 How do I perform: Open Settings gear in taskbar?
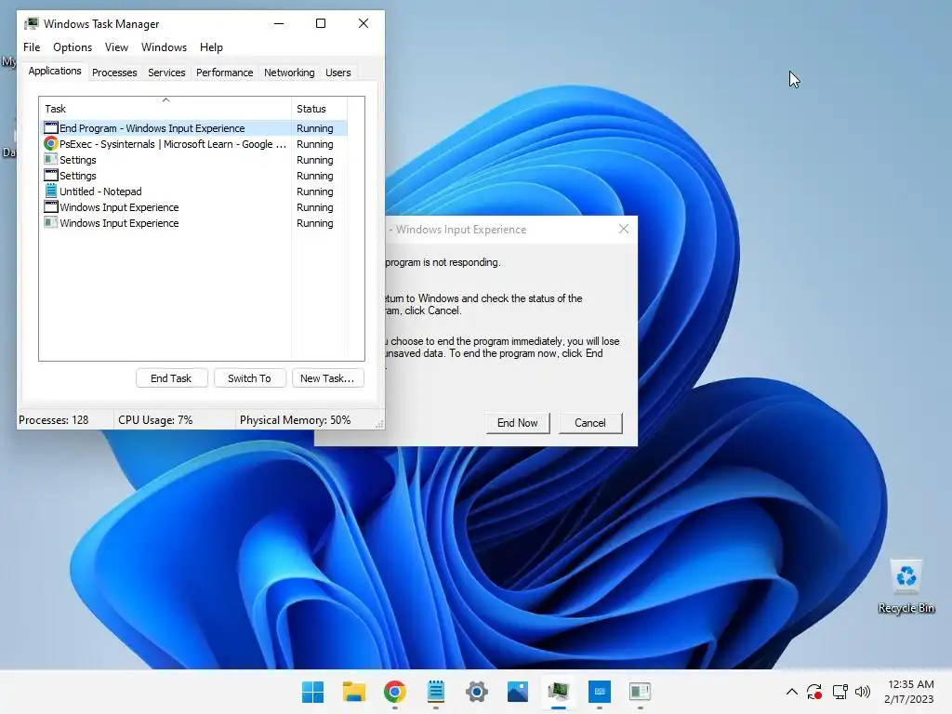coord(477,692)
